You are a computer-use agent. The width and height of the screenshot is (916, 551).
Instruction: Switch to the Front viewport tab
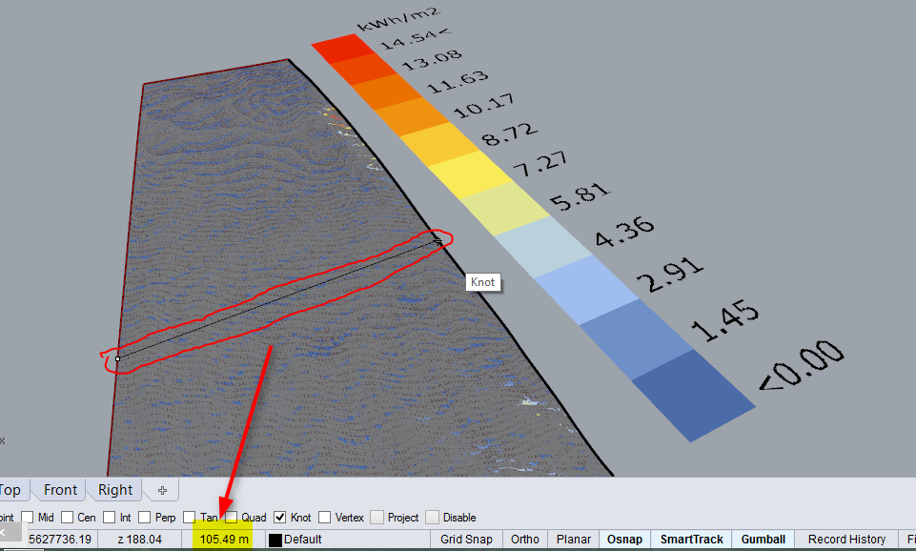point(60,490)
